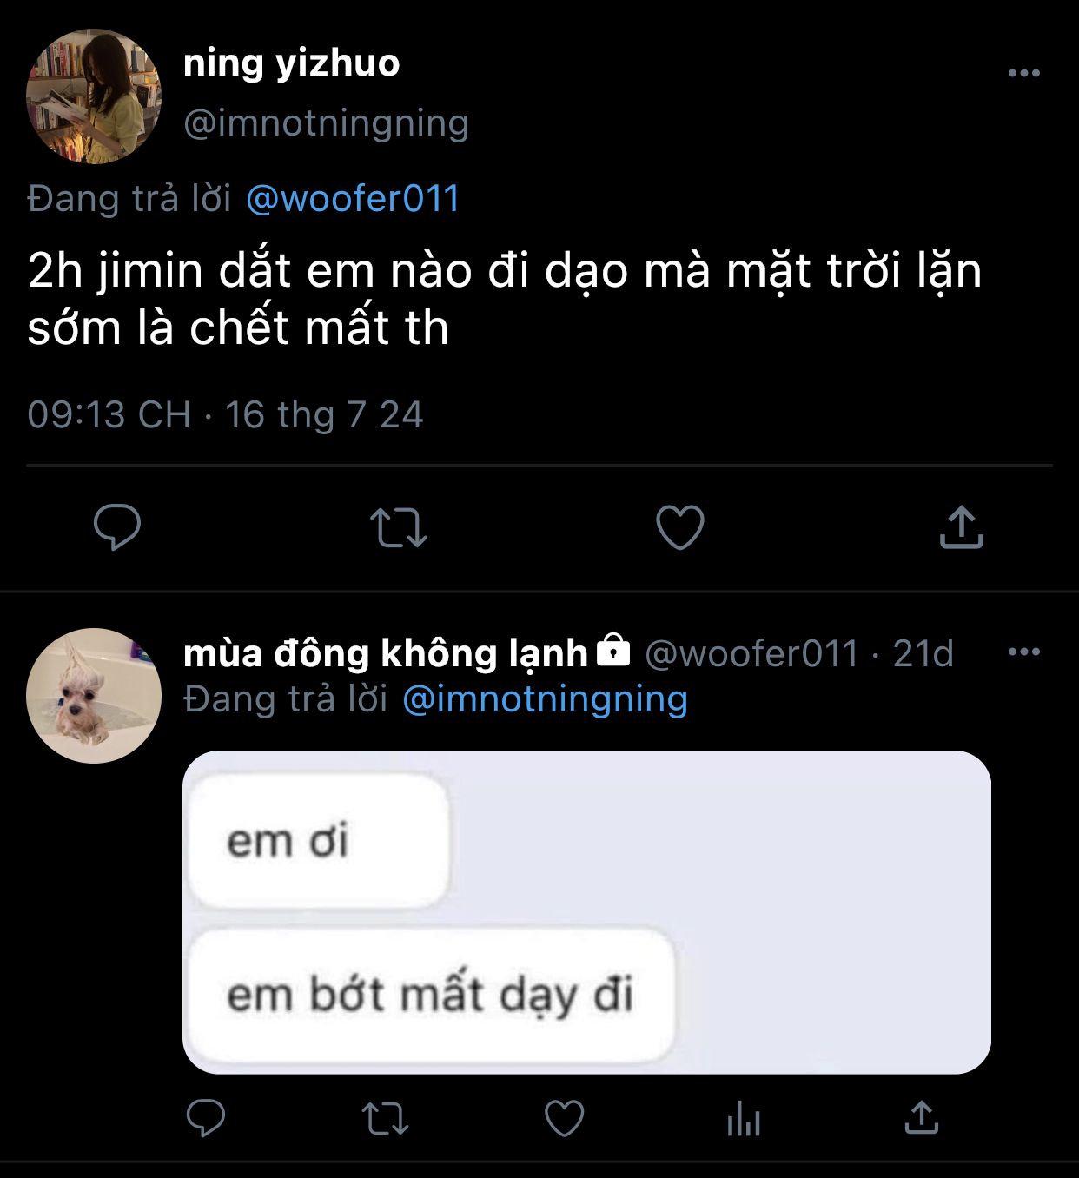The height and width of the screenshot is (1178, 1079).
Task: View analytics of woofer011 reply
Action: click(x=744, y=1119)
